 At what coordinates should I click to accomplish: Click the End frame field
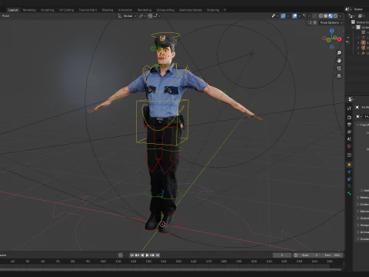[332, 255]
